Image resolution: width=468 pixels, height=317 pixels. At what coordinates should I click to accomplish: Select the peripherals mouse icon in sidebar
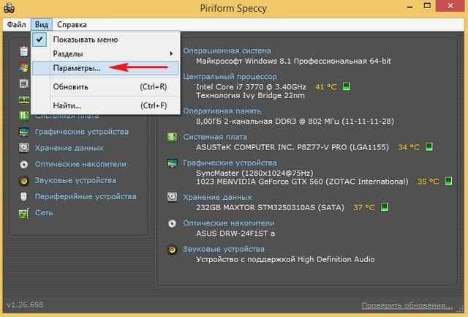[24, 197]
